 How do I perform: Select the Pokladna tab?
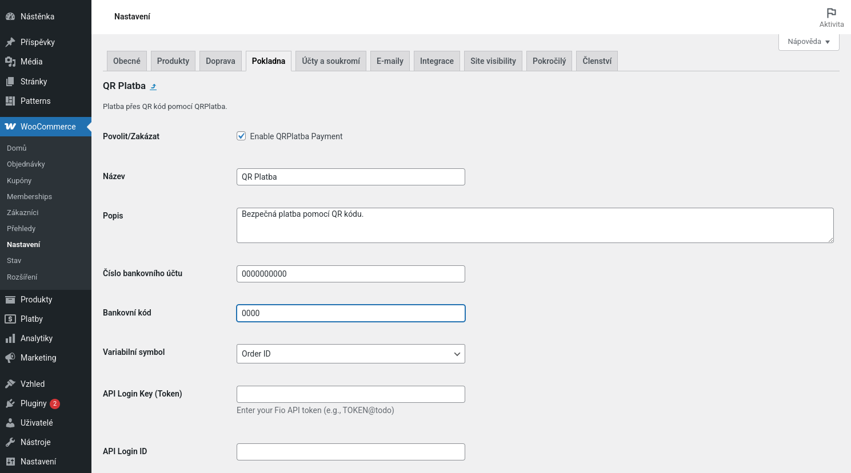pos(269,61)
